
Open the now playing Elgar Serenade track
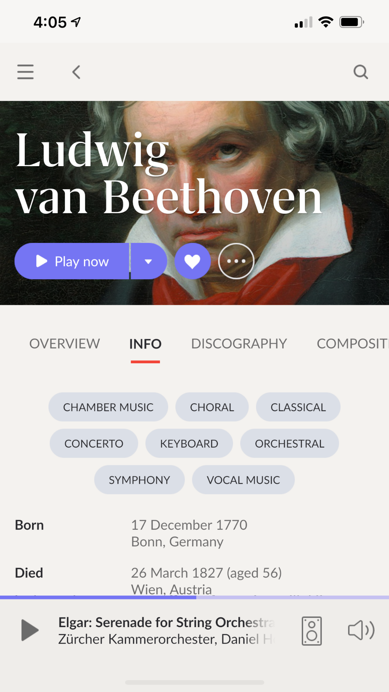[x=166, y=630]
